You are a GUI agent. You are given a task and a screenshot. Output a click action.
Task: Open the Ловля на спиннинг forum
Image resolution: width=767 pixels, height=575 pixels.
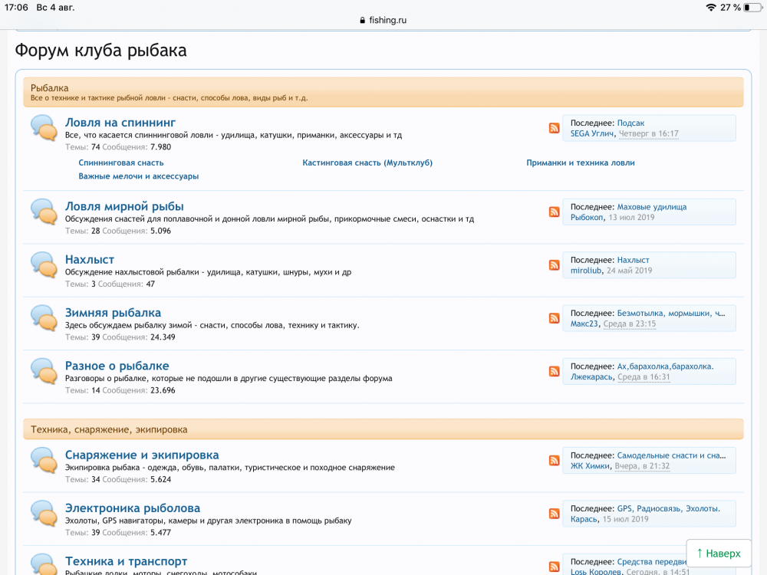click(x=120, y=123)
